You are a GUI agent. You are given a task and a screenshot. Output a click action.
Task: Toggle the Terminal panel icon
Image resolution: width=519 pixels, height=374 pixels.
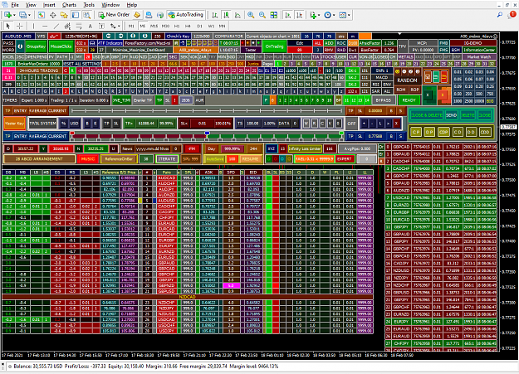76,15
